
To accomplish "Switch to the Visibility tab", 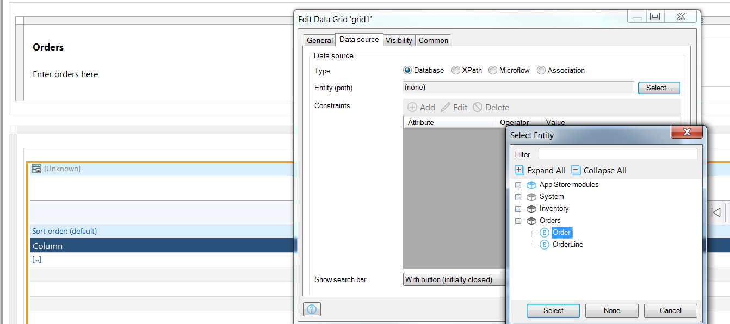I will click(399, 40).
